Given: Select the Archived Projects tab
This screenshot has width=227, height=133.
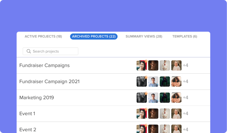Looking at the screenshot, I should coord(94,36).
